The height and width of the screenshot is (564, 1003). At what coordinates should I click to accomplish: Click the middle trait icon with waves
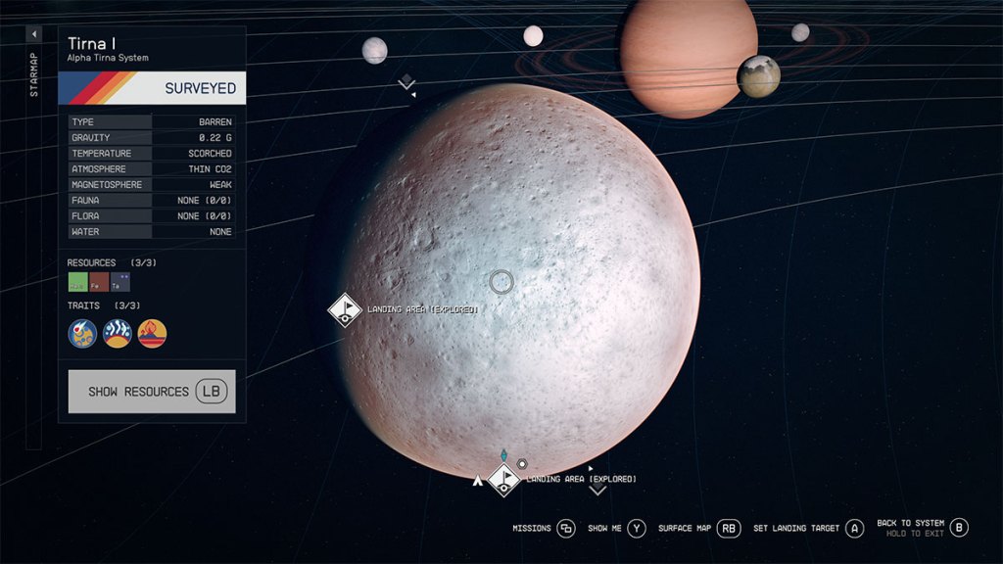[117, 334]
